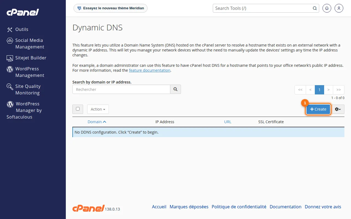Open Outils tools icon in sidebar
Image resolution: width=351 pixels, height=219 pixels.
(10, 30)
